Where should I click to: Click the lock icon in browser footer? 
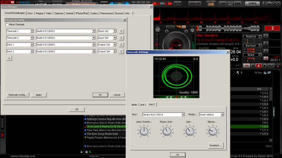(x=81, y=152)
